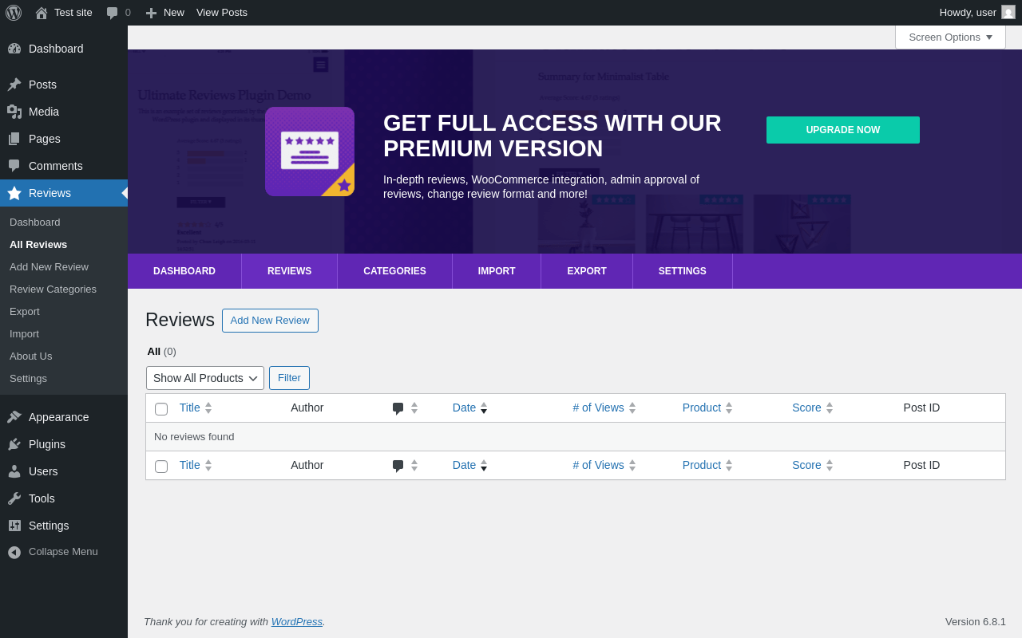
Task: Click the Collapse Menu arrow icon
Action: click(14, 552)
